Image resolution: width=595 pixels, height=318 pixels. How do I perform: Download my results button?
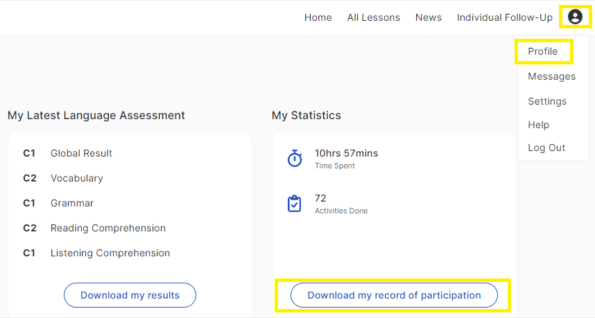tap(130, 295)
